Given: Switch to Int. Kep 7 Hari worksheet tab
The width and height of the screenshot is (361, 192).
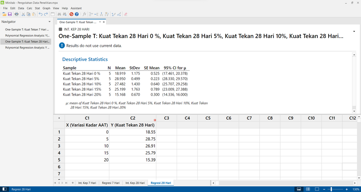Looking at the screenshot, I should [87, 183].
